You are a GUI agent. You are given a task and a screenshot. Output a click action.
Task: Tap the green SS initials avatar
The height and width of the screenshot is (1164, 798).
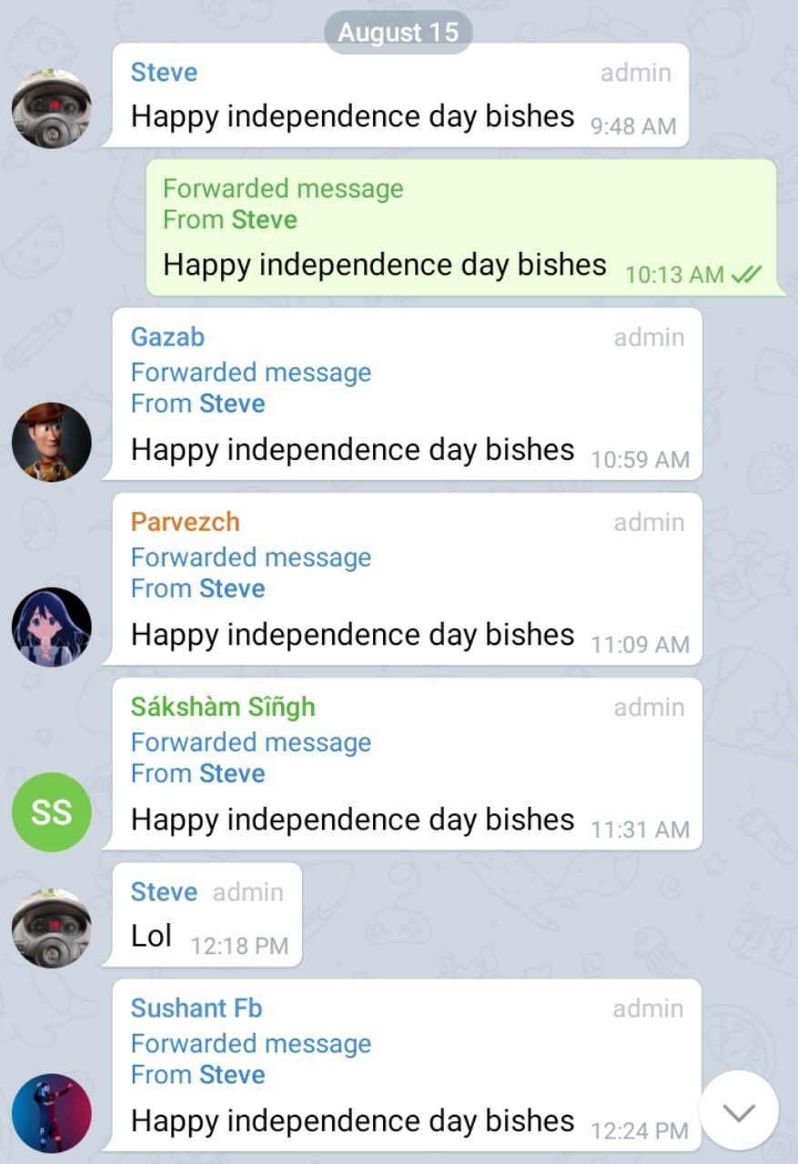tap(52, 812)
